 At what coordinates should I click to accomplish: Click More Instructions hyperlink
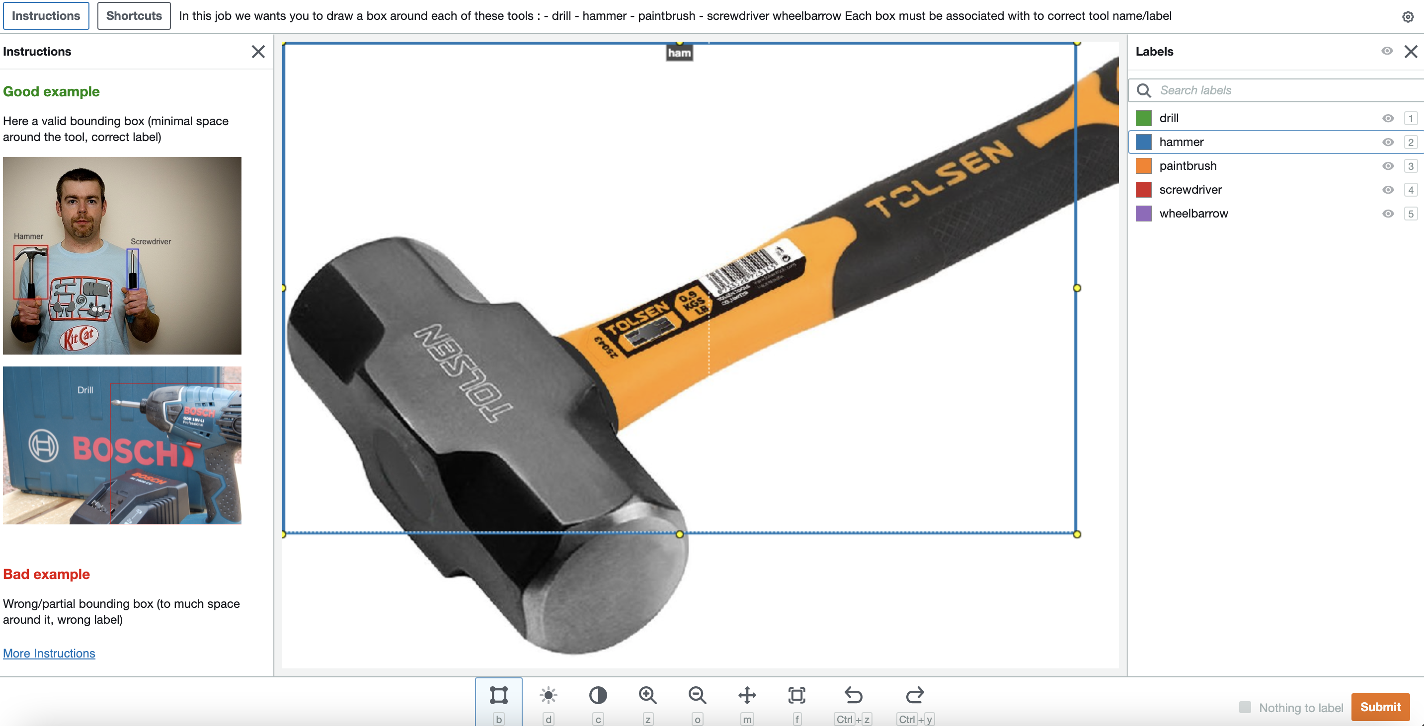(49, 654)
